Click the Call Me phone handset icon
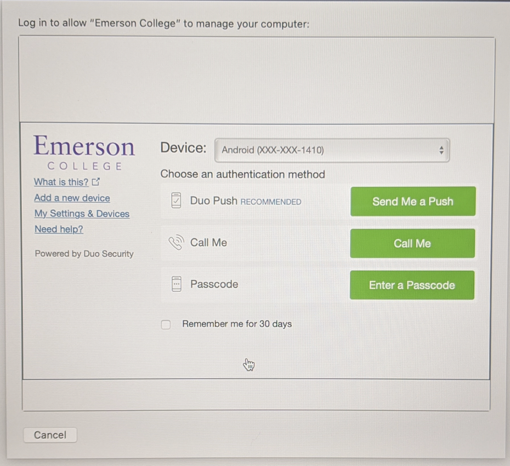 click(176, 242)
